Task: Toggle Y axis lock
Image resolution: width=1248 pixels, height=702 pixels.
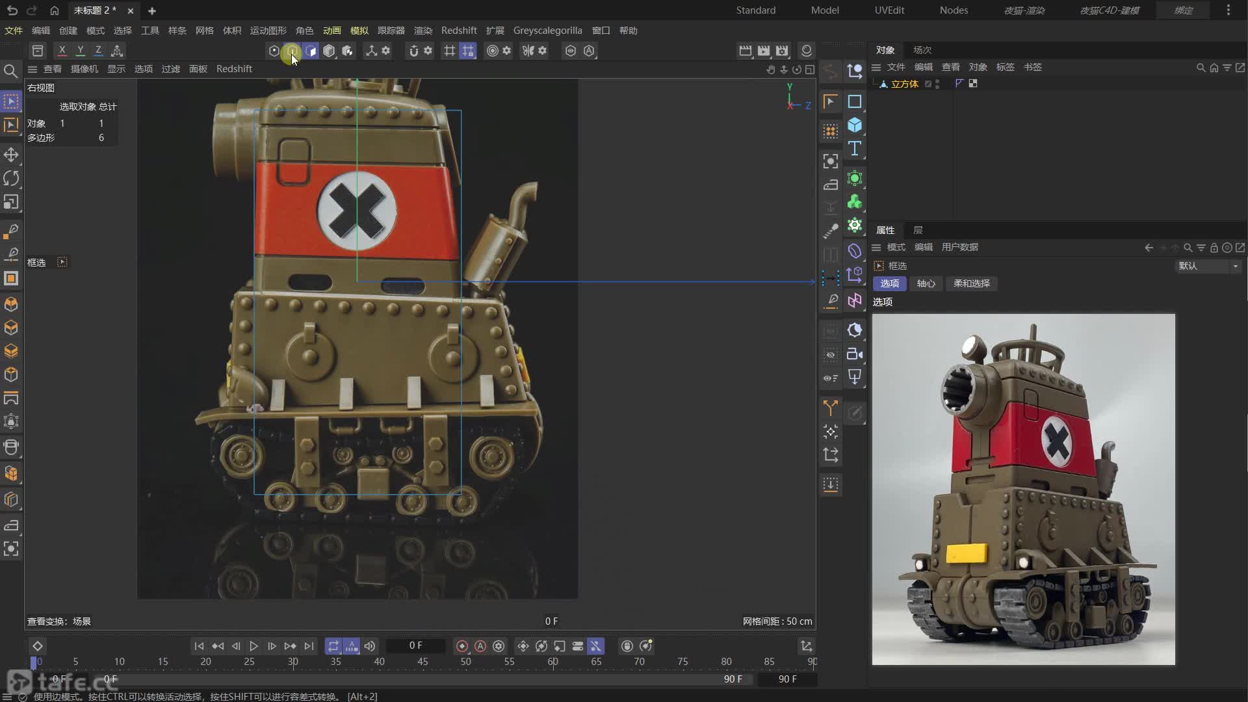Action: coord(80,51)
